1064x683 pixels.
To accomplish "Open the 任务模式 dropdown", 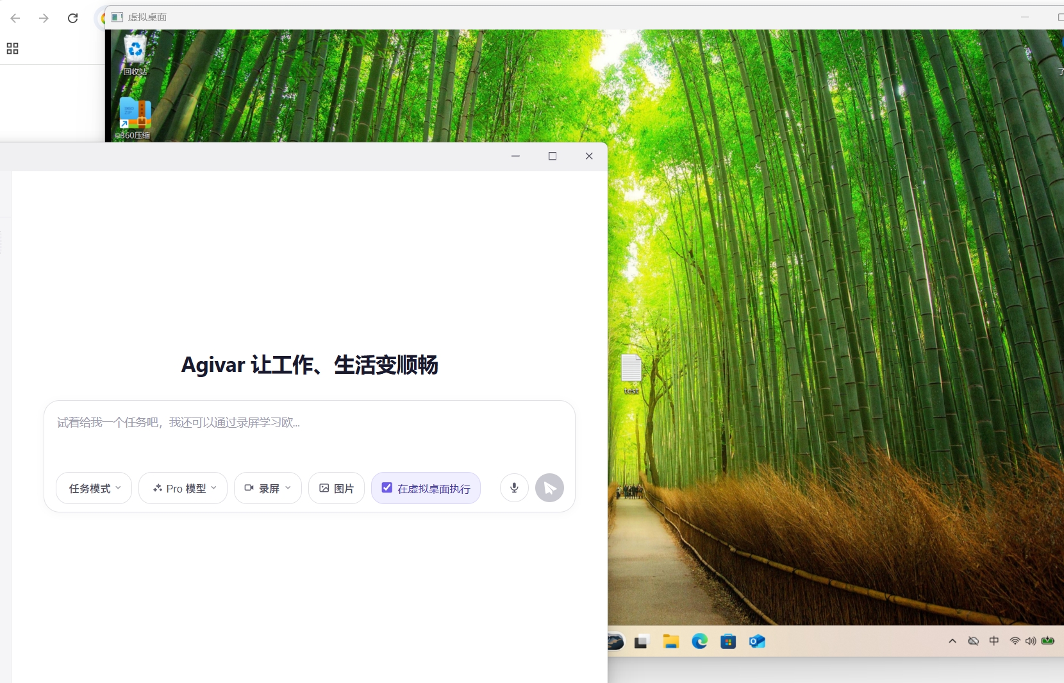I will 94,489.
